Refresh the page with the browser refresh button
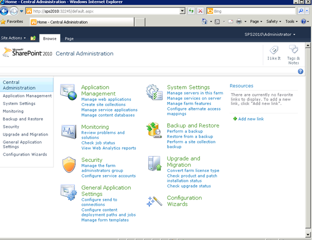 (191, 10)
